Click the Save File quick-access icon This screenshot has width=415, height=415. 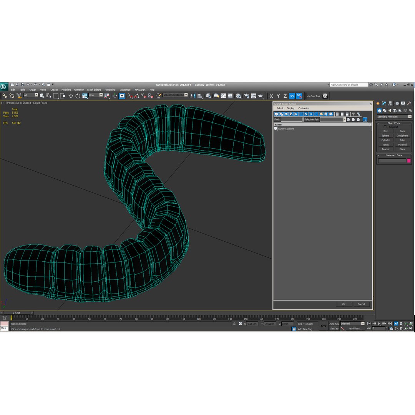click(x=23, y=85)
